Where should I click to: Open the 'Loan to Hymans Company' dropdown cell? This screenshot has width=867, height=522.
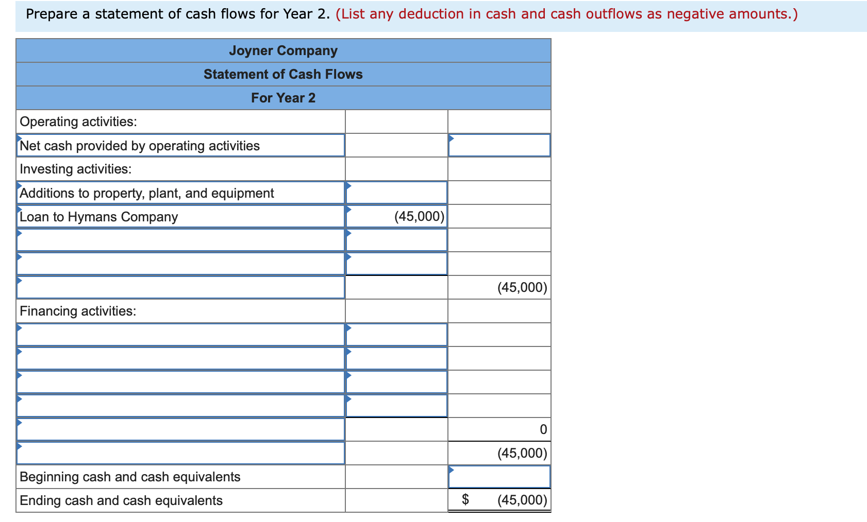[x=180, y=216]
